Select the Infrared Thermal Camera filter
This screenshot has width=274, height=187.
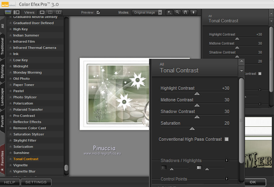pos(35,48)
